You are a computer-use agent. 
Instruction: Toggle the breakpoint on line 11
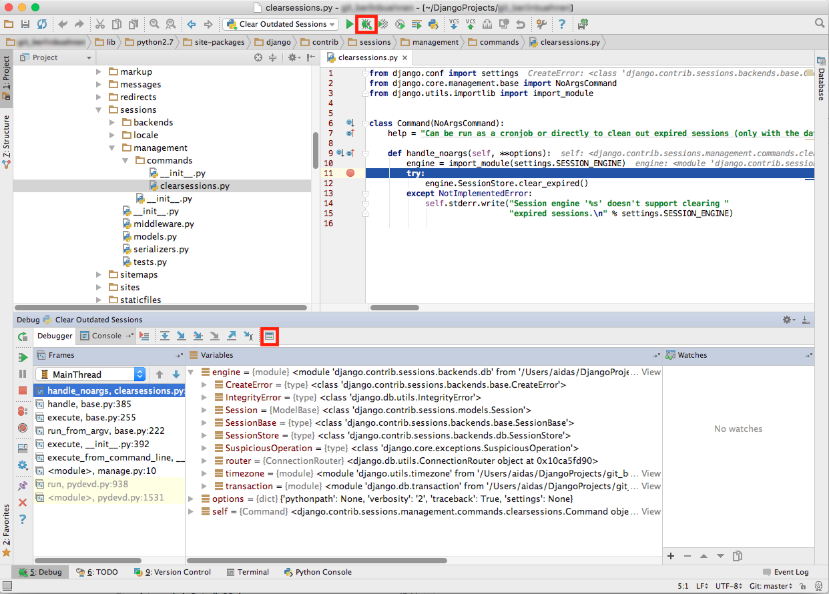click(x=350, y=174)
